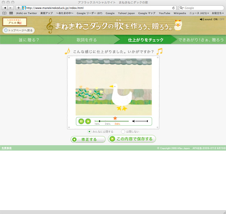The height and width of the screenshot is (214, 226).
Task: Go back with the browser back arrow
Action: coord(5,8)
